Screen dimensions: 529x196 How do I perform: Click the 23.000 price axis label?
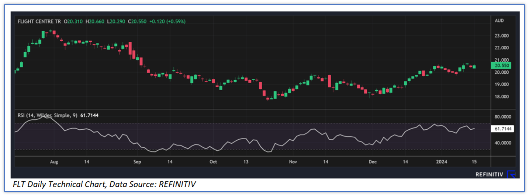pos(502,36)
